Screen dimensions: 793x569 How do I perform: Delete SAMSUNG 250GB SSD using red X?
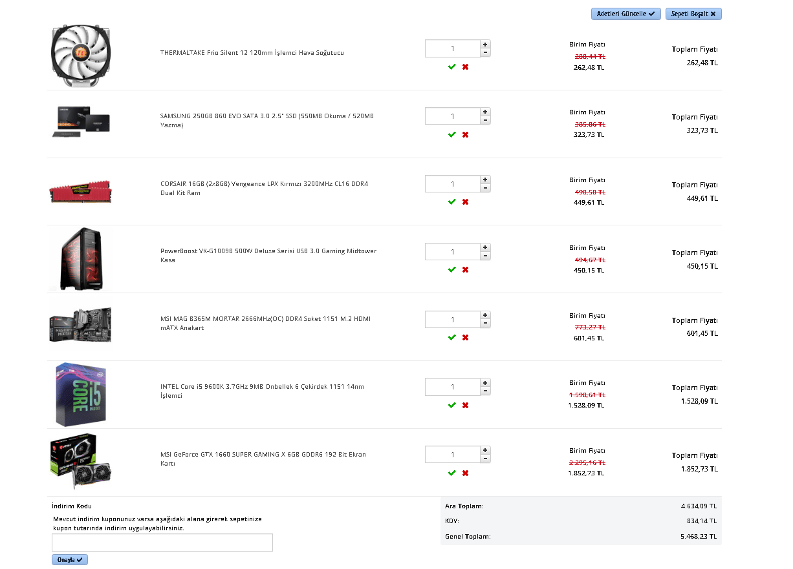tap(465, 134)
